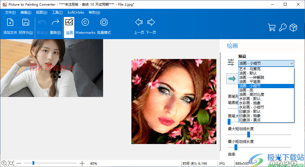Click the actual size zoom icon

(4, 163)
